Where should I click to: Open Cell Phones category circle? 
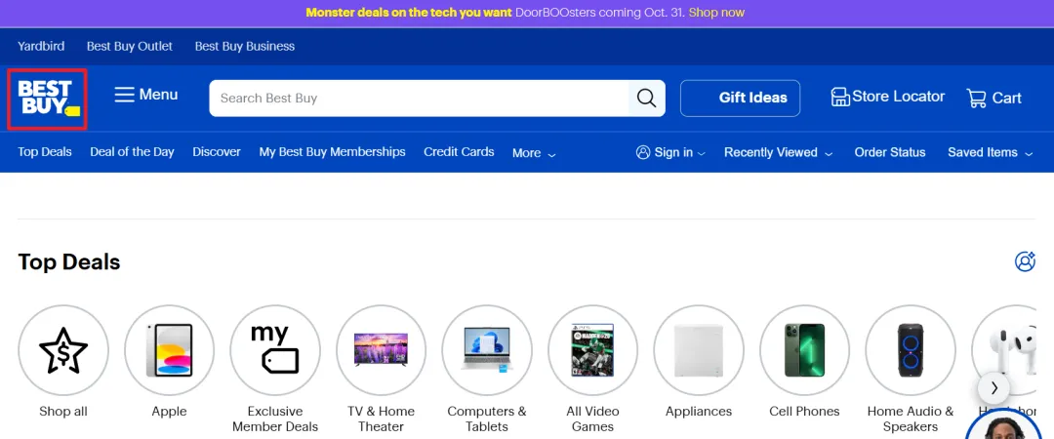(804, 350)
